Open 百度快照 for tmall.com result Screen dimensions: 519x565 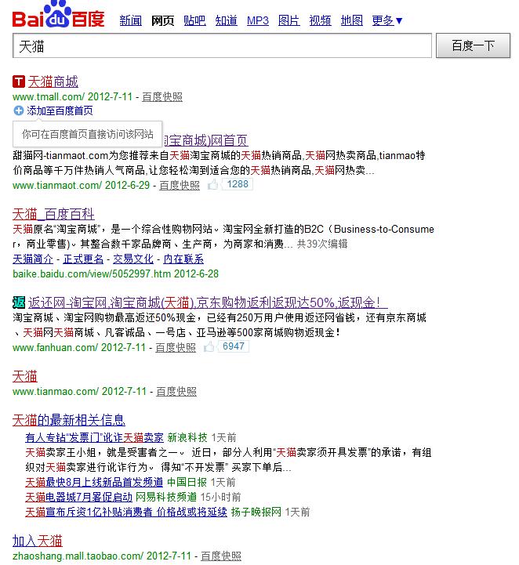(x=162, y=96)
